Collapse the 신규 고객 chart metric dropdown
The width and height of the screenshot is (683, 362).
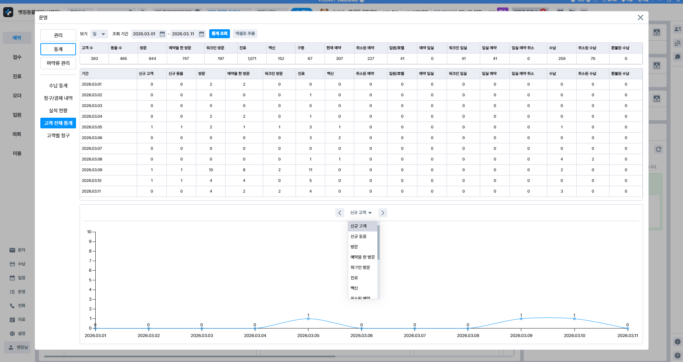361,213
